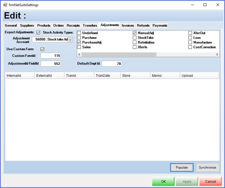Disable the Use Custom Form checkbox
225x188 pixels.
(x=42, y=49)
